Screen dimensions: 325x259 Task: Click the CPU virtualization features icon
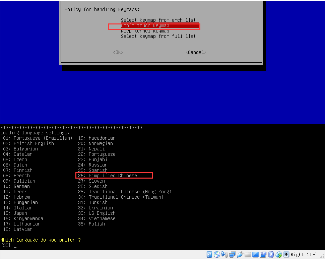(271, 254)
